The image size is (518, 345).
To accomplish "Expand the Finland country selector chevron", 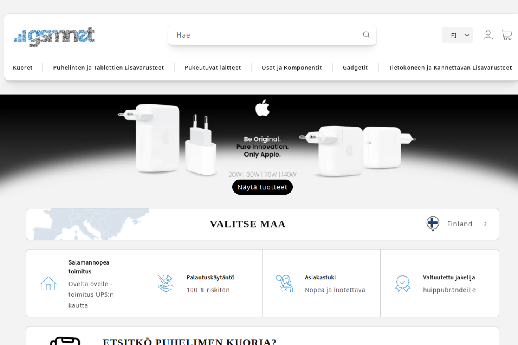I will tap(486, 224).
